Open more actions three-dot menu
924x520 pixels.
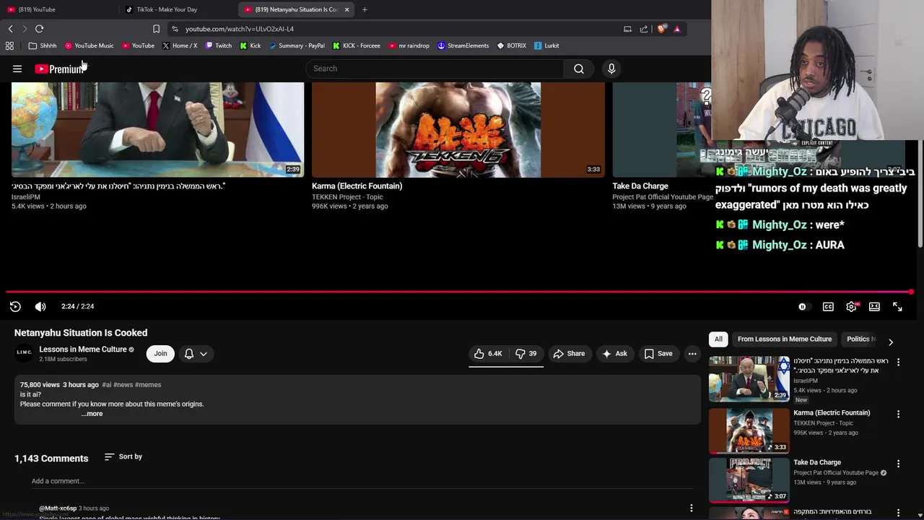tap(692, 354)
